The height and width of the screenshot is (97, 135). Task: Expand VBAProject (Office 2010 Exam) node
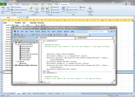click(14, 65)
